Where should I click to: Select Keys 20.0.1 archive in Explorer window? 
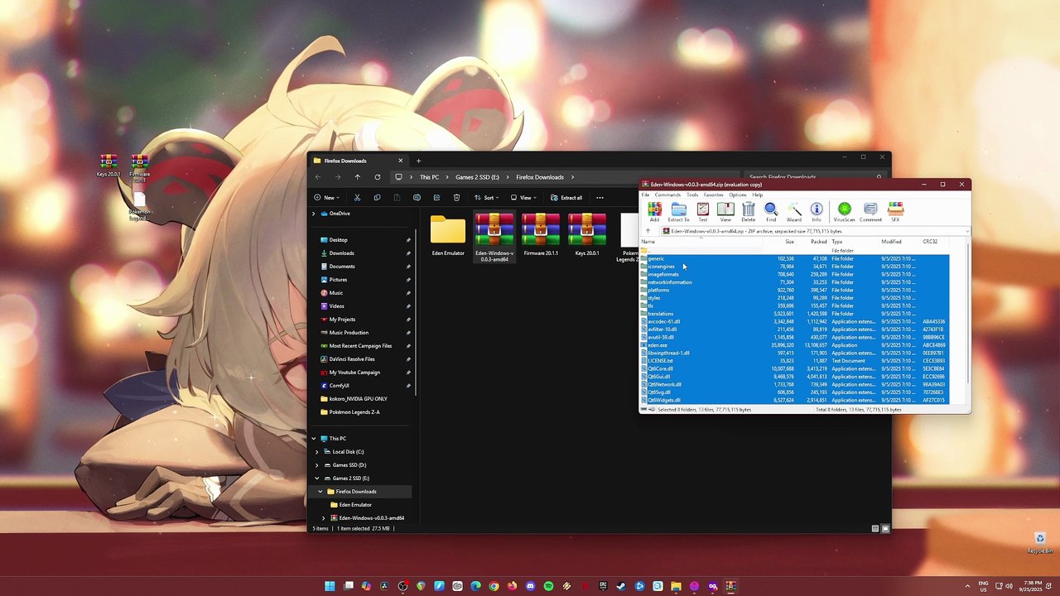tap(587, 236)
